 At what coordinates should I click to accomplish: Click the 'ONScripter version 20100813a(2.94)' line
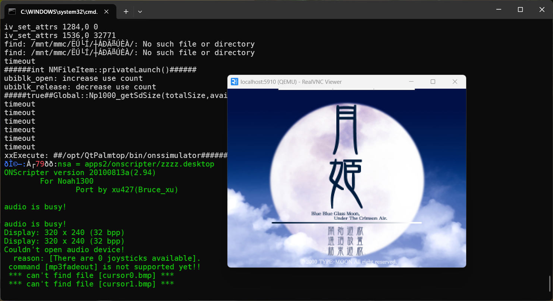coord(80,172)
